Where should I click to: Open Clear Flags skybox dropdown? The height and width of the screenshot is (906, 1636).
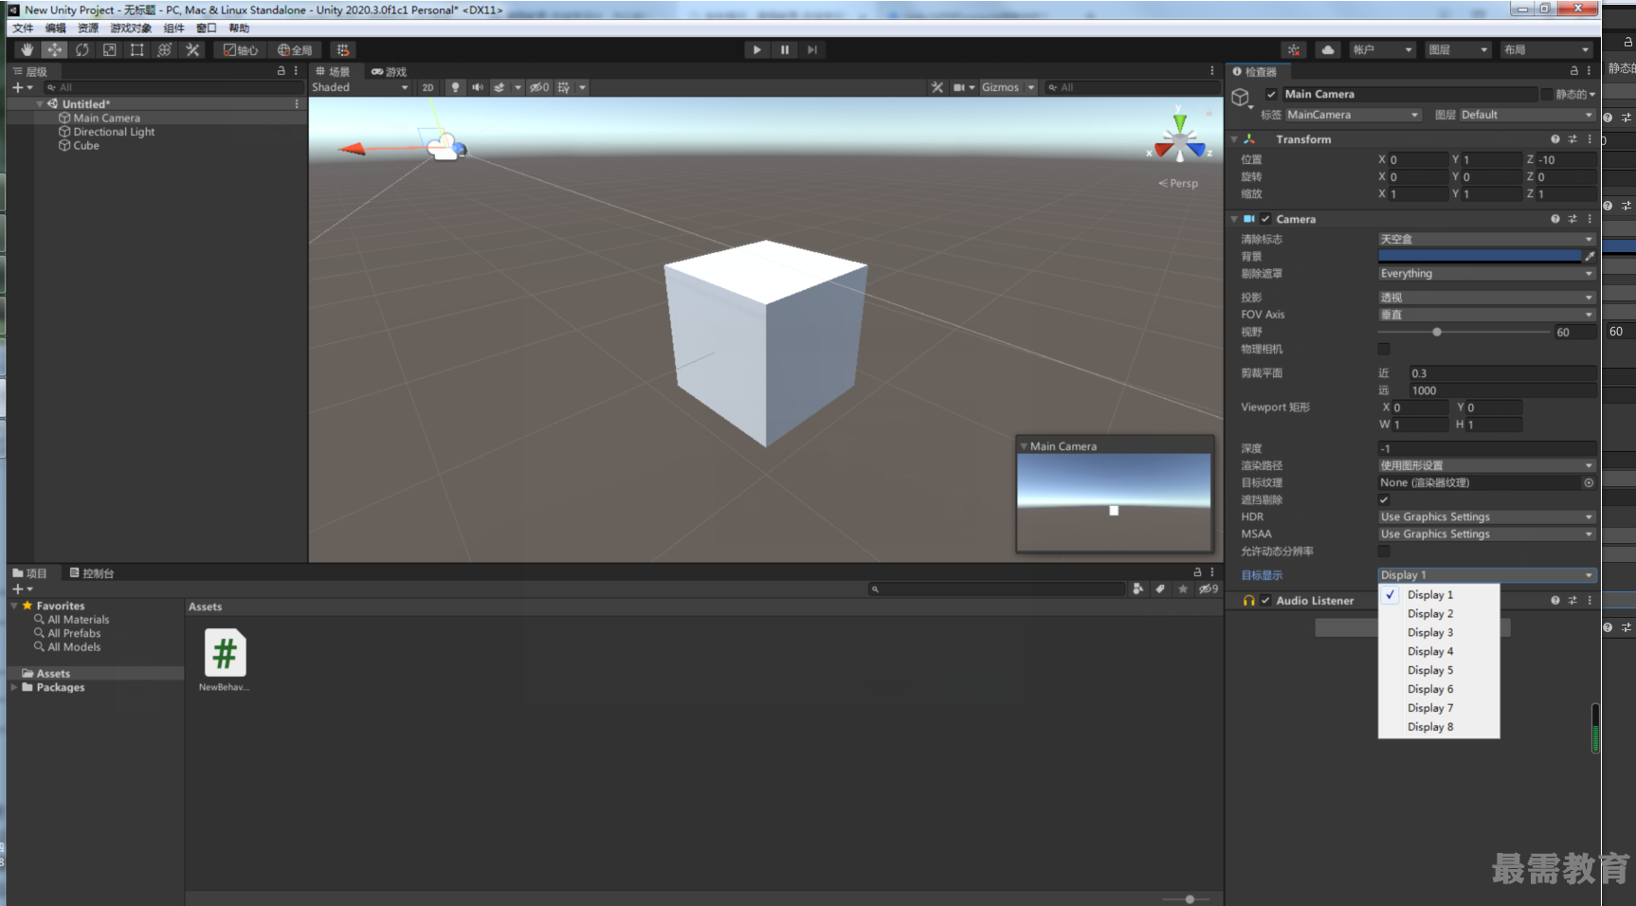1487,239
